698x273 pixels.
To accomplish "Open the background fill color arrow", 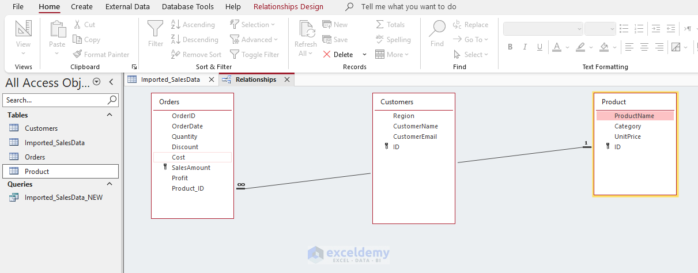I will [x=616, y=47].
